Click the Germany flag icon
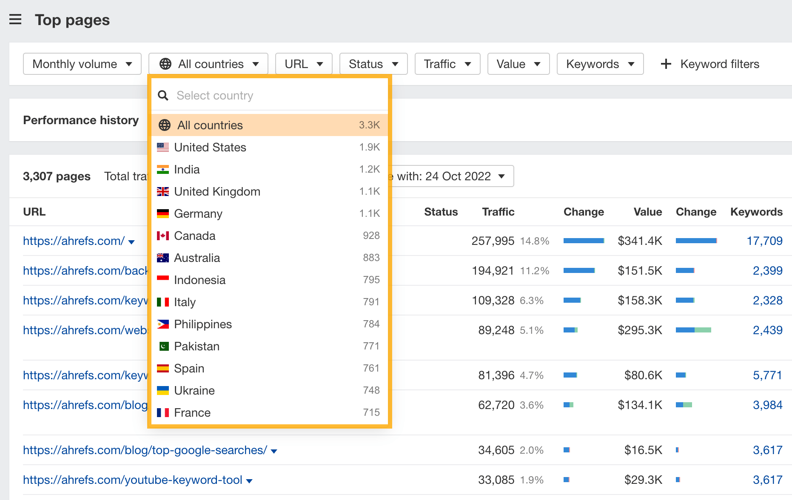 [x=163, y=213]
